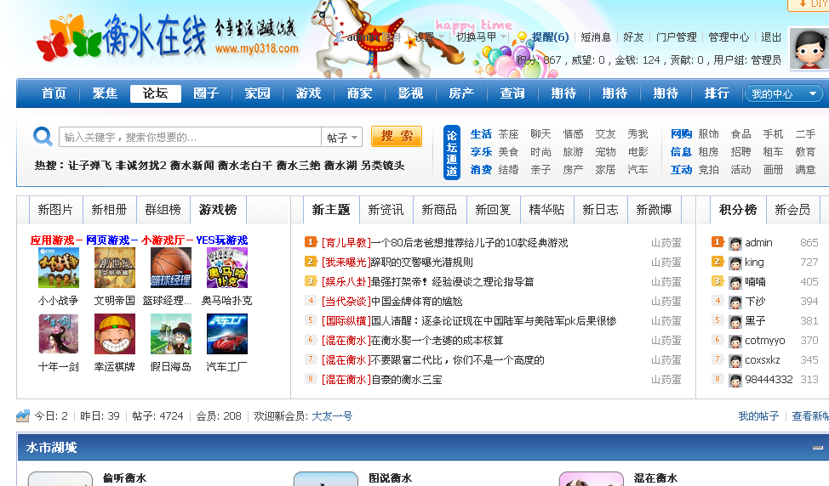Open the 帖子 search type dropdown

pos(342,137)
